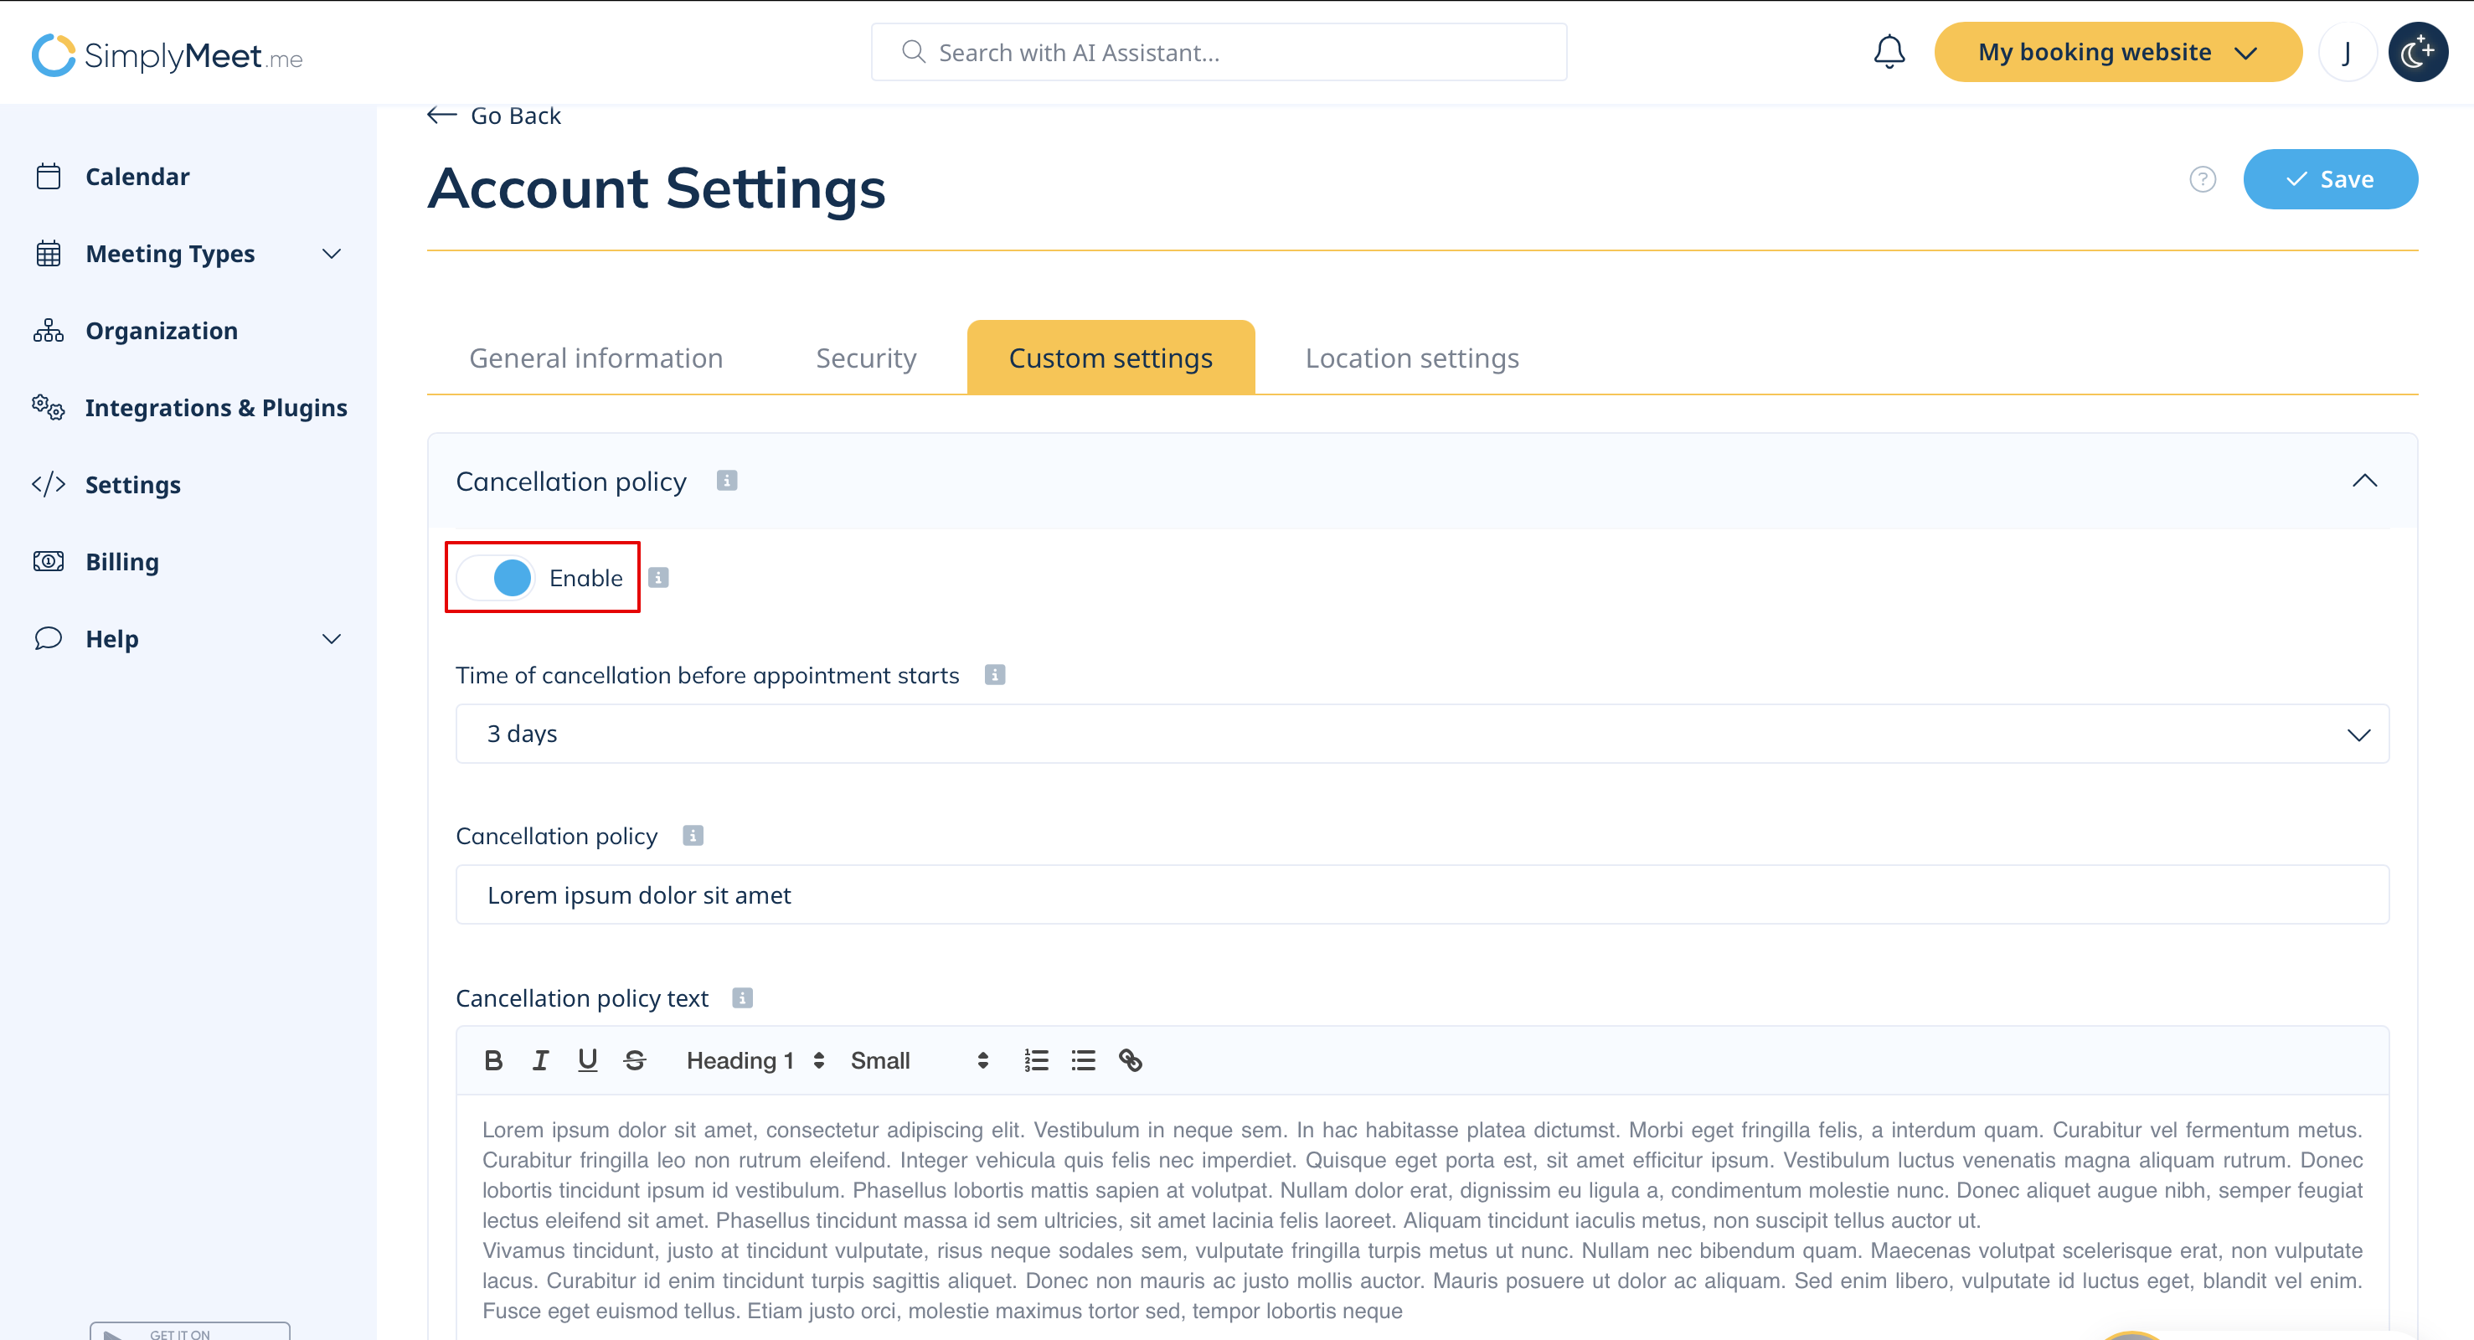The height and width of the screenshot is (1340, 2474).
Task: Click the Cancellation policy title input field
Action: pos(1421,895)
